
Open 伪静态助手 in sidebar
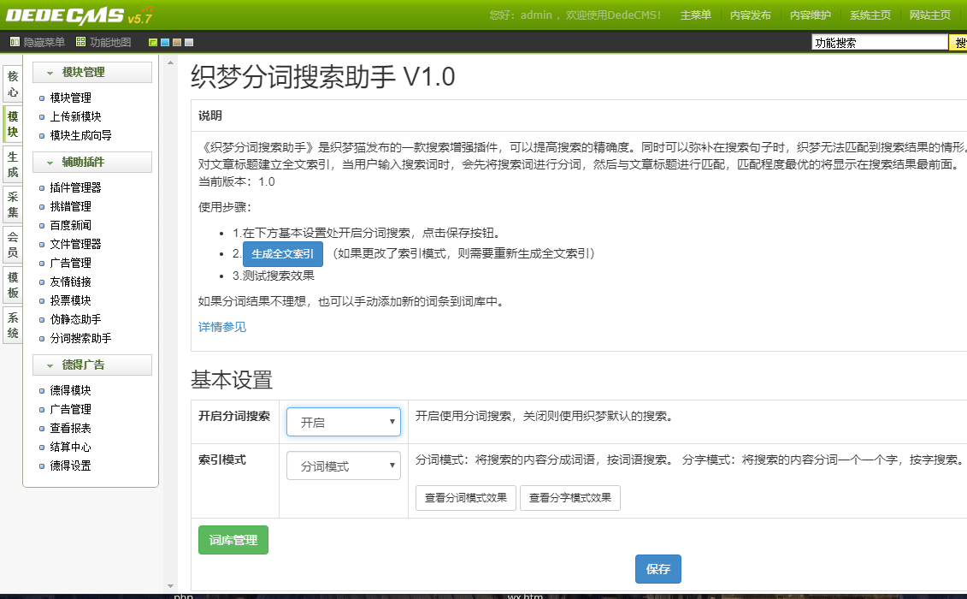75,319
